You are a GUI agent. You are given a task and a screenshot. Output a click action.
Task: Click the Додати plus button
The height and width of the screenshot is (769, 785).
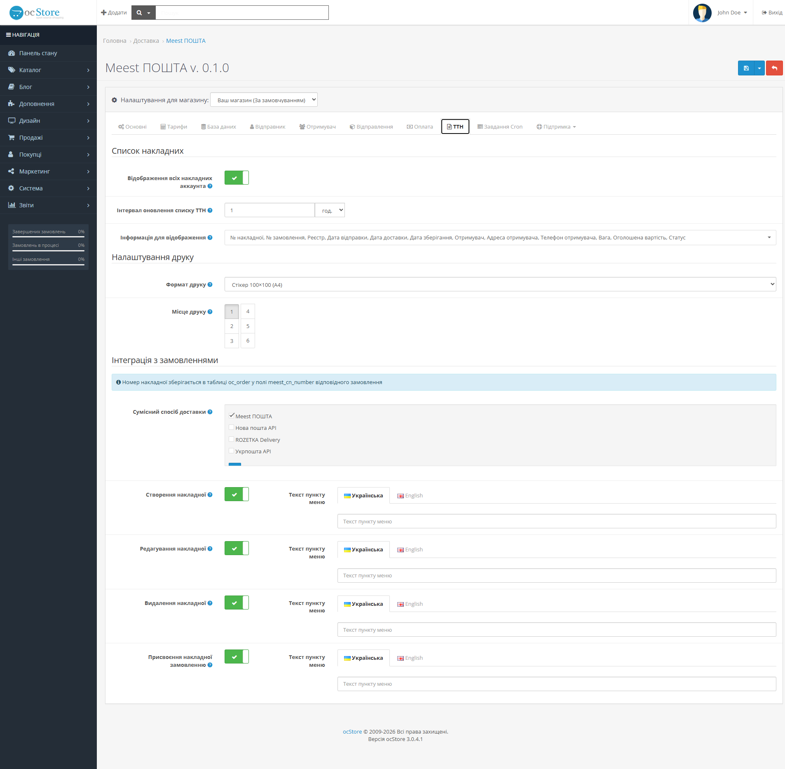point(114,13)
